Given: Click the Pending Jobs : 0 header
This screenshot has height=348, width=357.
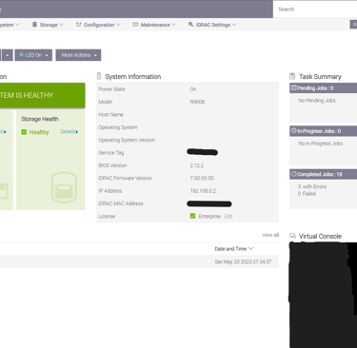Looking at the screenshot, I should (x=323, y=88).
